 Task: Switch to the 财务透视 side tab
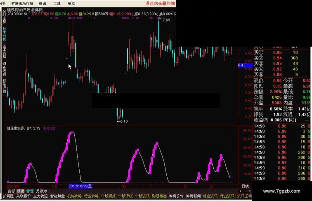pos(5,69)
